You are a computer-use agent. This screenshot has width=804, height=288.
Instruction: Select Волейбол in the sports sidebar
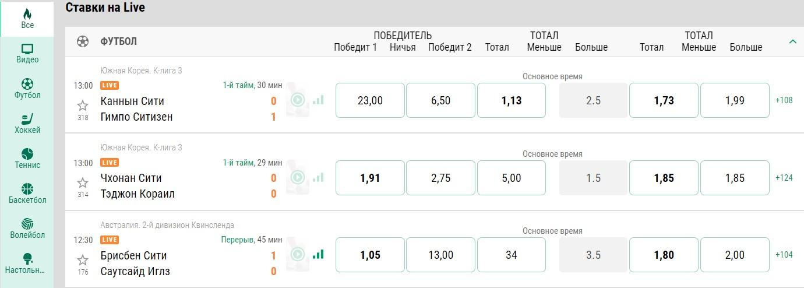[x=27, y=229]
